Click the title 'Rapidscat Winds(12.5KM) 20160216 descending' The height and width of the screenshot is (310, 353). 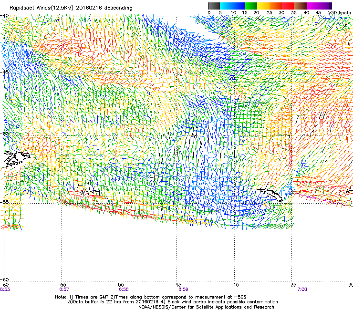pyautogui.click(x=71, y=8)
